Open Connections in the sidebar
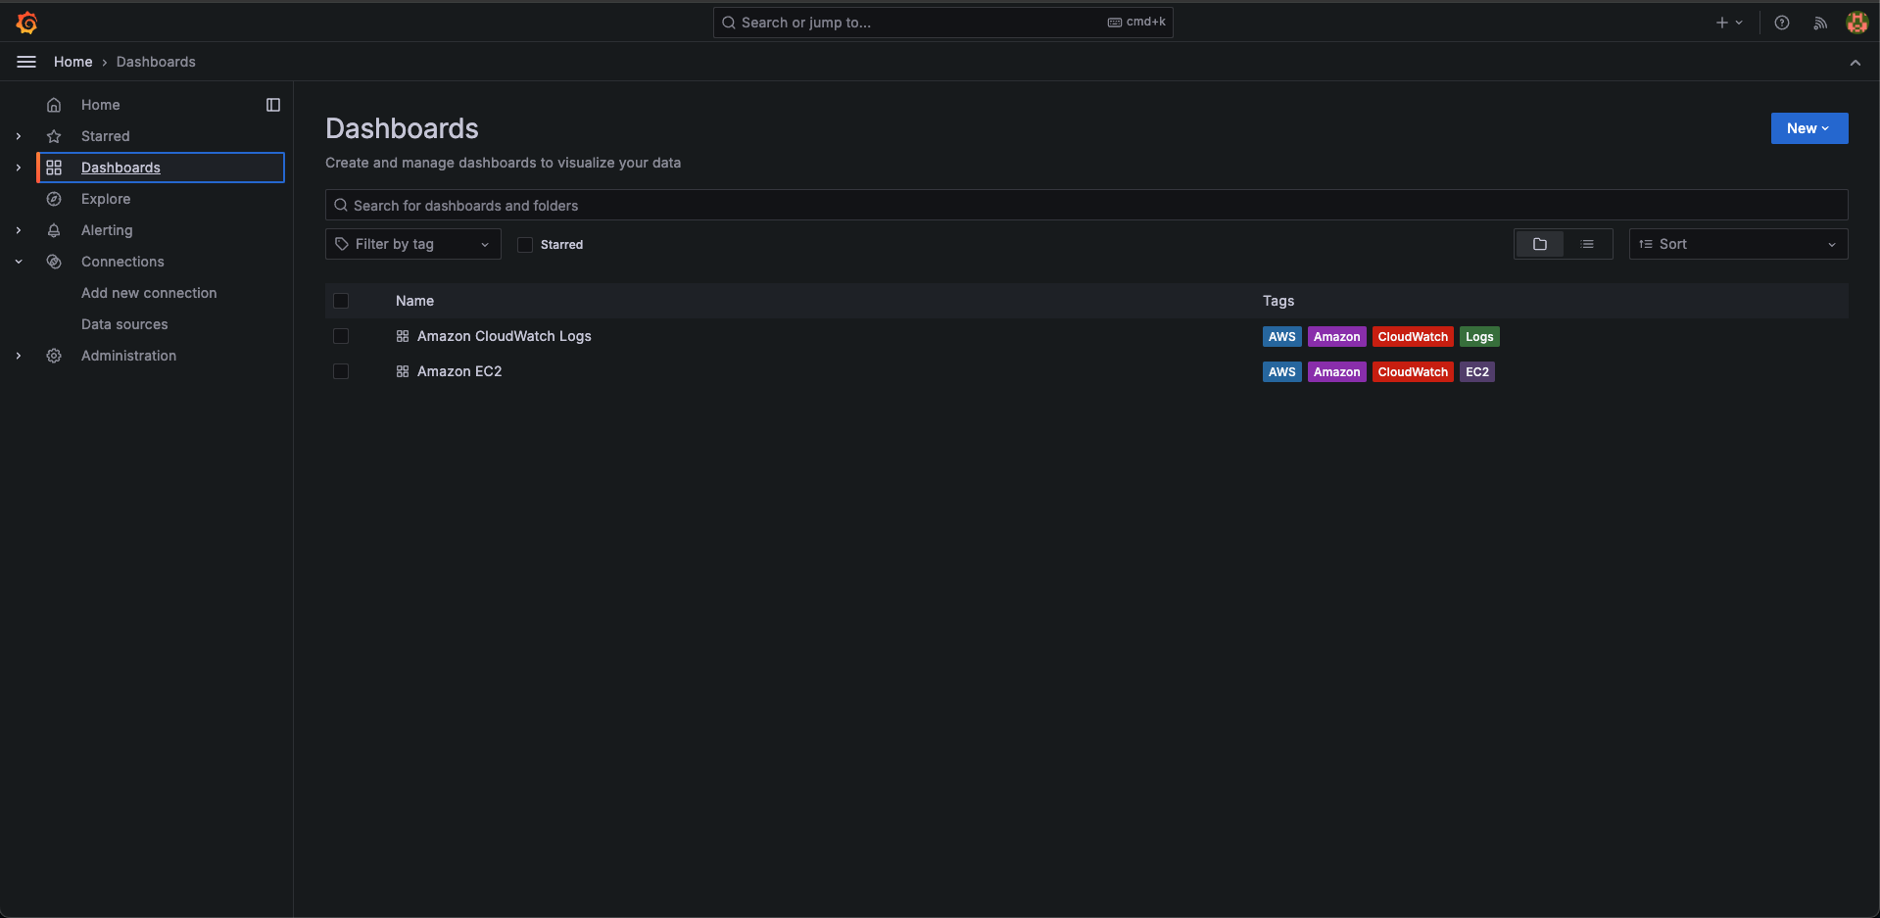1880x918 pixels. [x=122, y=262]
